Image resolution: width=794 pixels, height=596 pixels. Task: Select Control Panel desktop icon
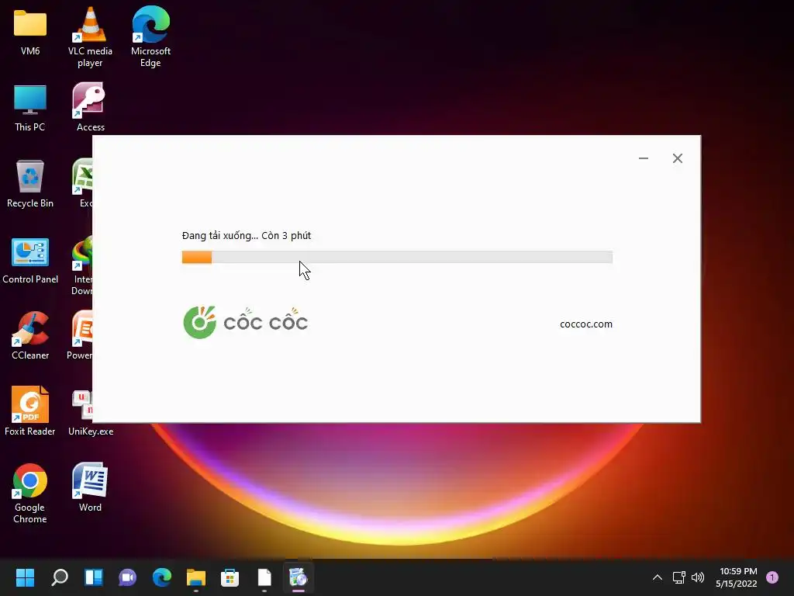click(30, 261)
